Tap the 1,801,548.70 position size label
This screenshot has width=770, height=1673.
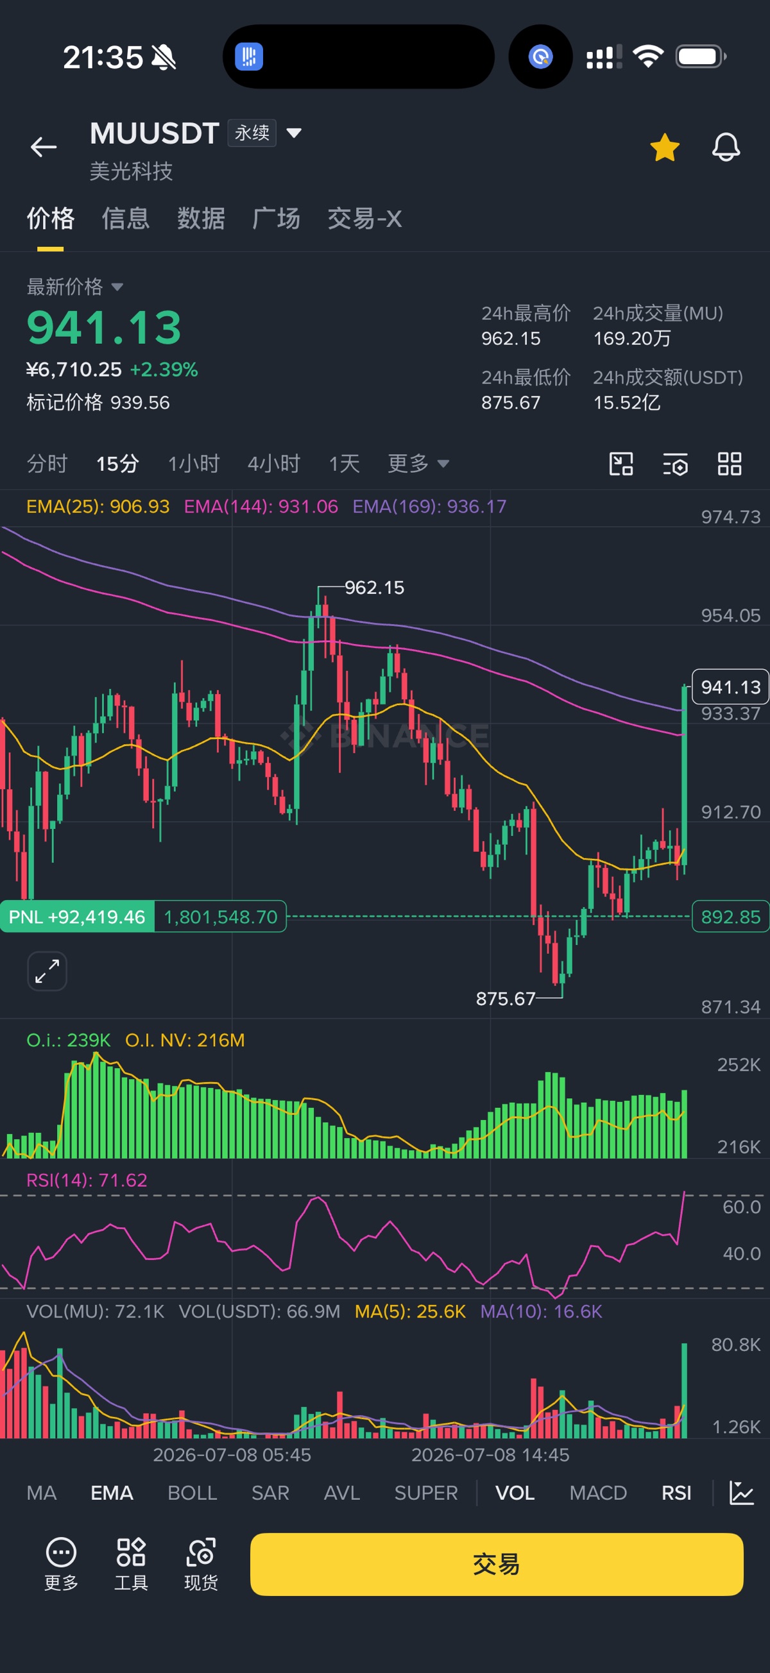click(x=221, y=917)
